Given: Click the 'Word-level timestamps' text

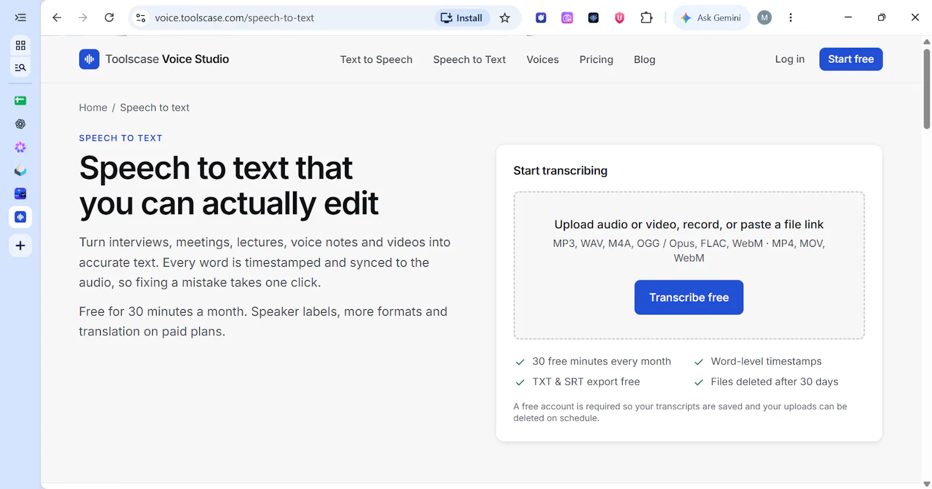Looking at the screenshot, I should click(x=766, y=362).
